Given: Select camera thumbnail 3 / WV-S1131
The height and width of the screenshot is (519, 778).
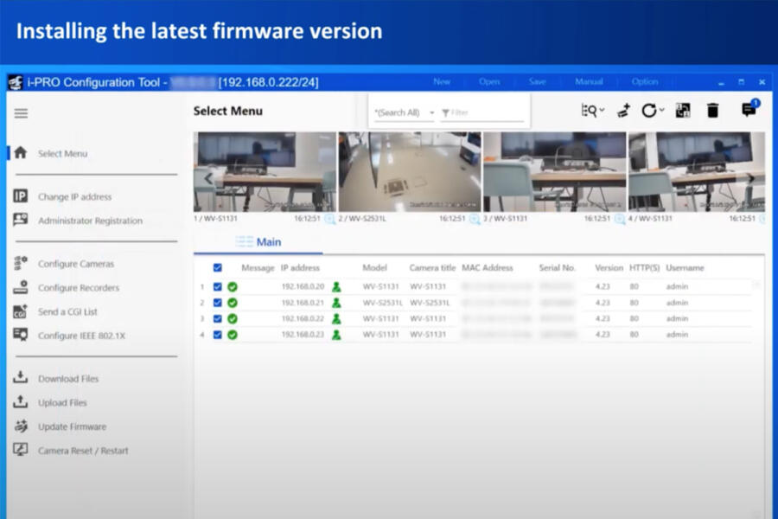Looking at the screenshot, I should click(x=555, y=172).
